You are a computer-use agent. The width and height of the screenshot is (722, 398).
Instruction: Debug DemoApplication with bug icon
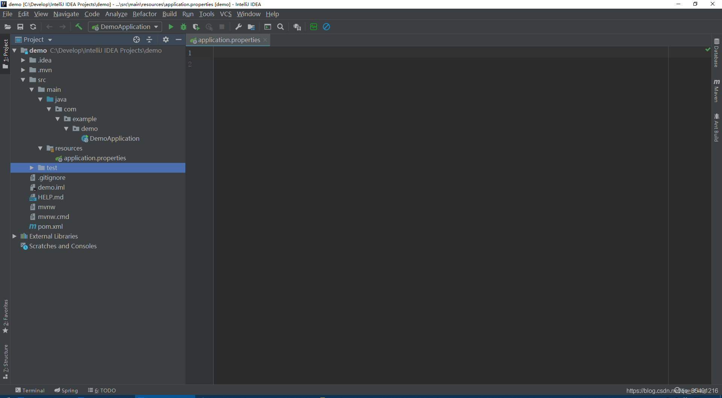(x=184, y=27)
